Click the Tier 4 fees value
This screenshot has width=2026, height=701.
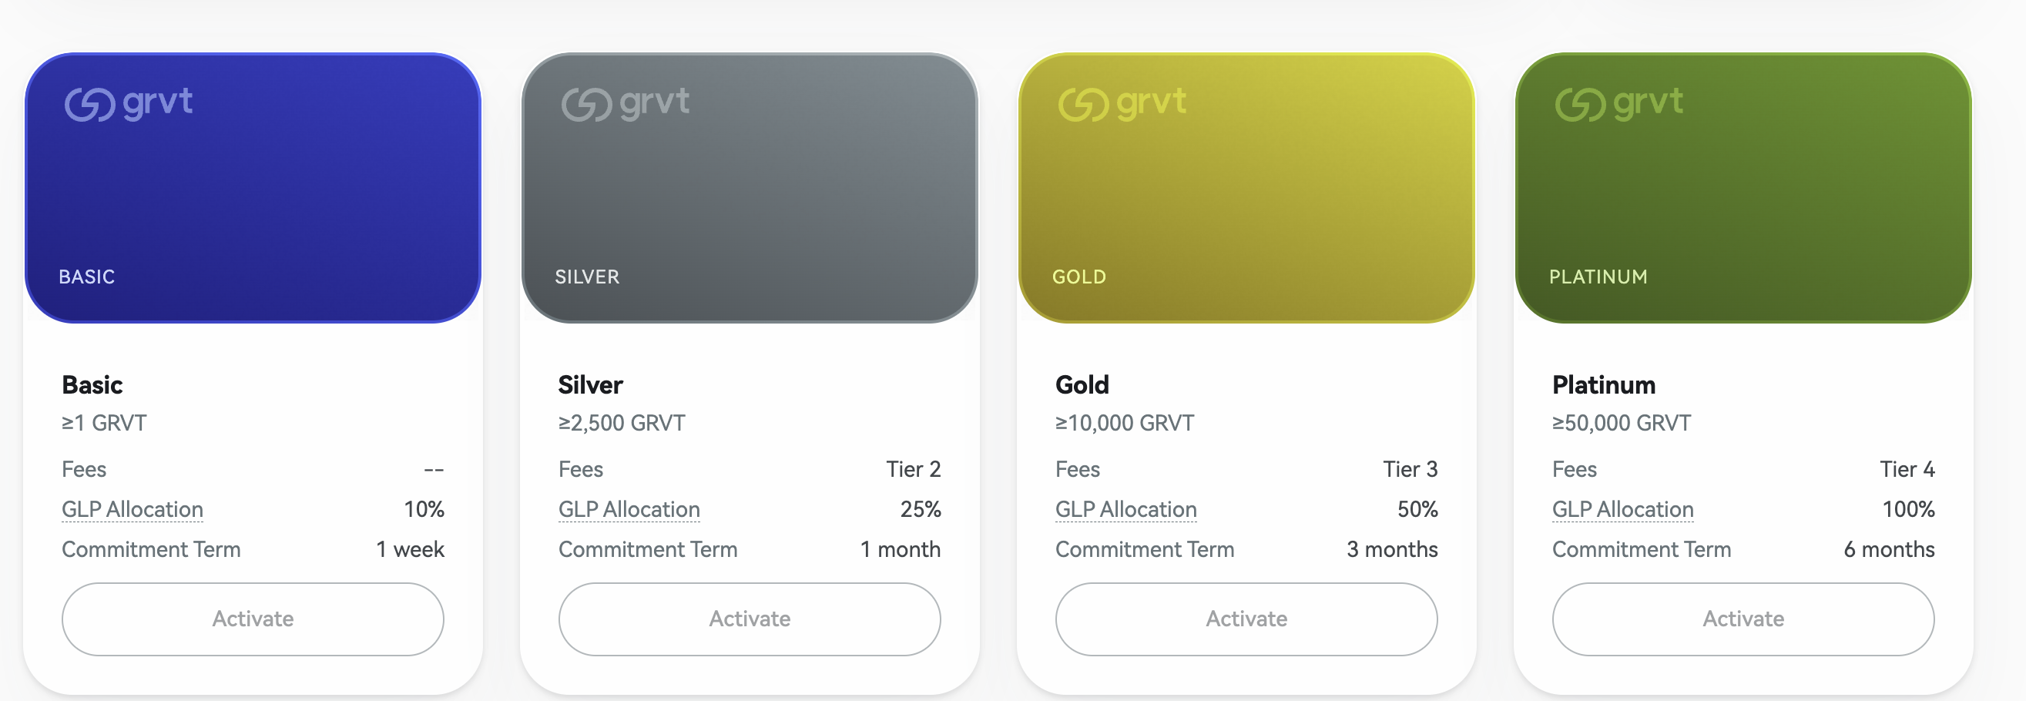pyautogui.click(x=1907, y=470)
